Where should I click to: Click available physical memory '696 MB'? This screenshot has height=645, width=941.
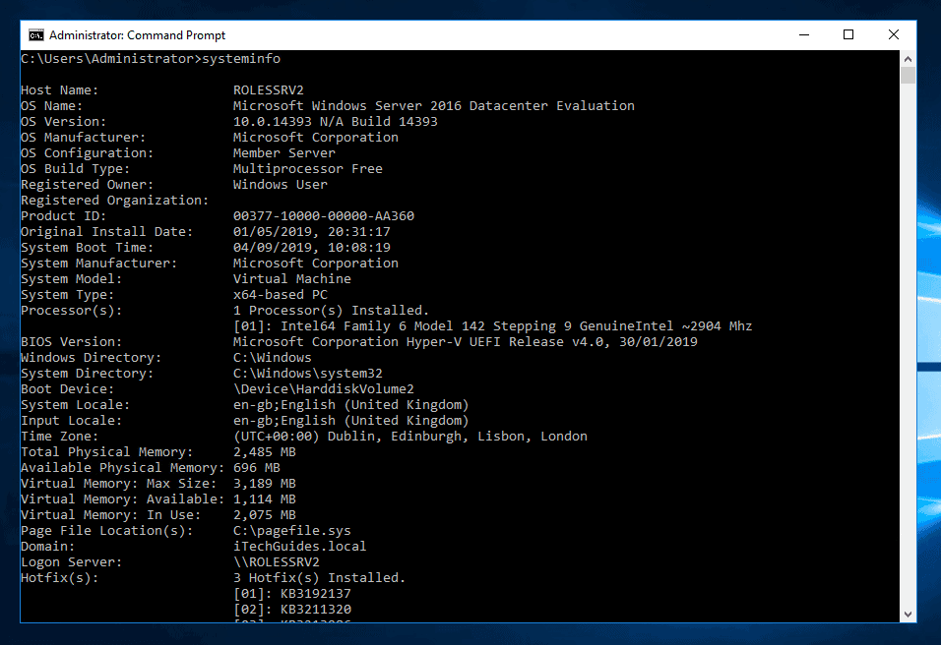256,468
